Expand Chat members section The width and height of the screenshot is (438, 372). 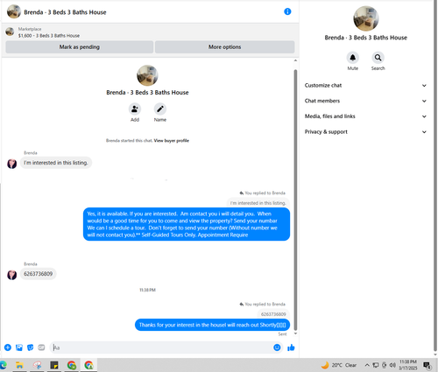[365, 101]
